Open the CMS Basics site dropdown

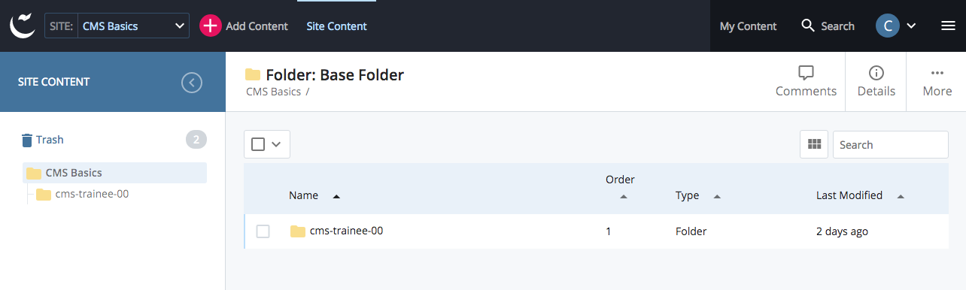tap(117, 26)
